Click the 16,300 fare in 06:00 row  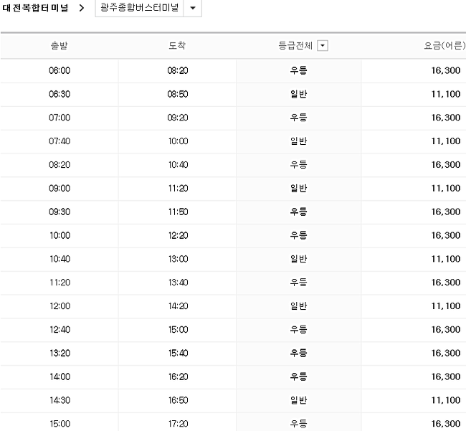(446, 70)
